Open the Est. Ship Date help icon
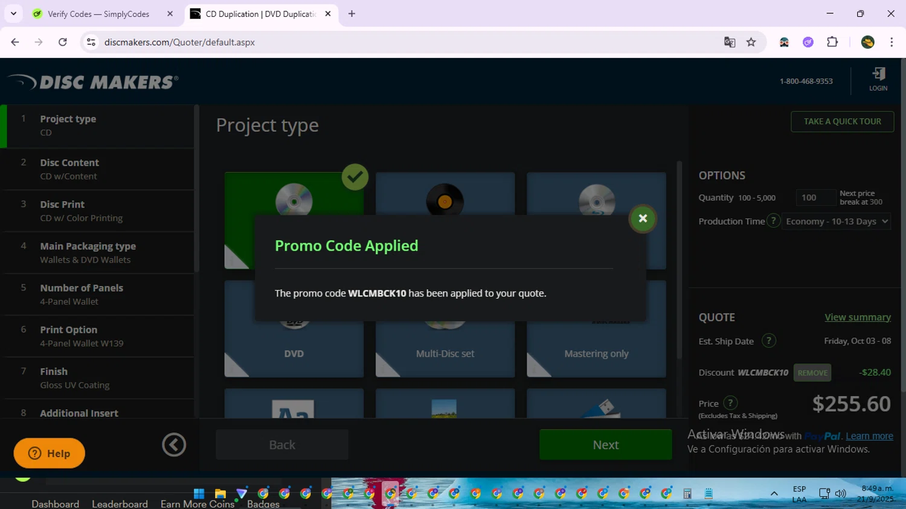 click(x=768, y=341)
